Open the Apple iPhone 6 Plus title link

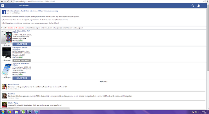22,32
